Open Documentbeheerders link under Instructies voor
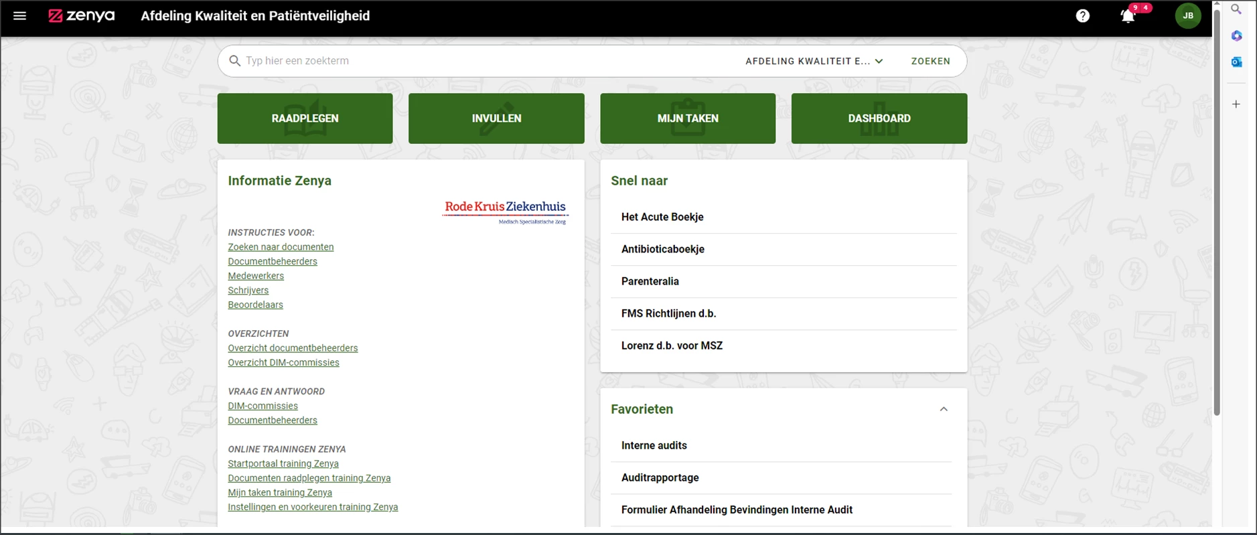Screen dimensions: 1257x535 (x=273, y=261)
